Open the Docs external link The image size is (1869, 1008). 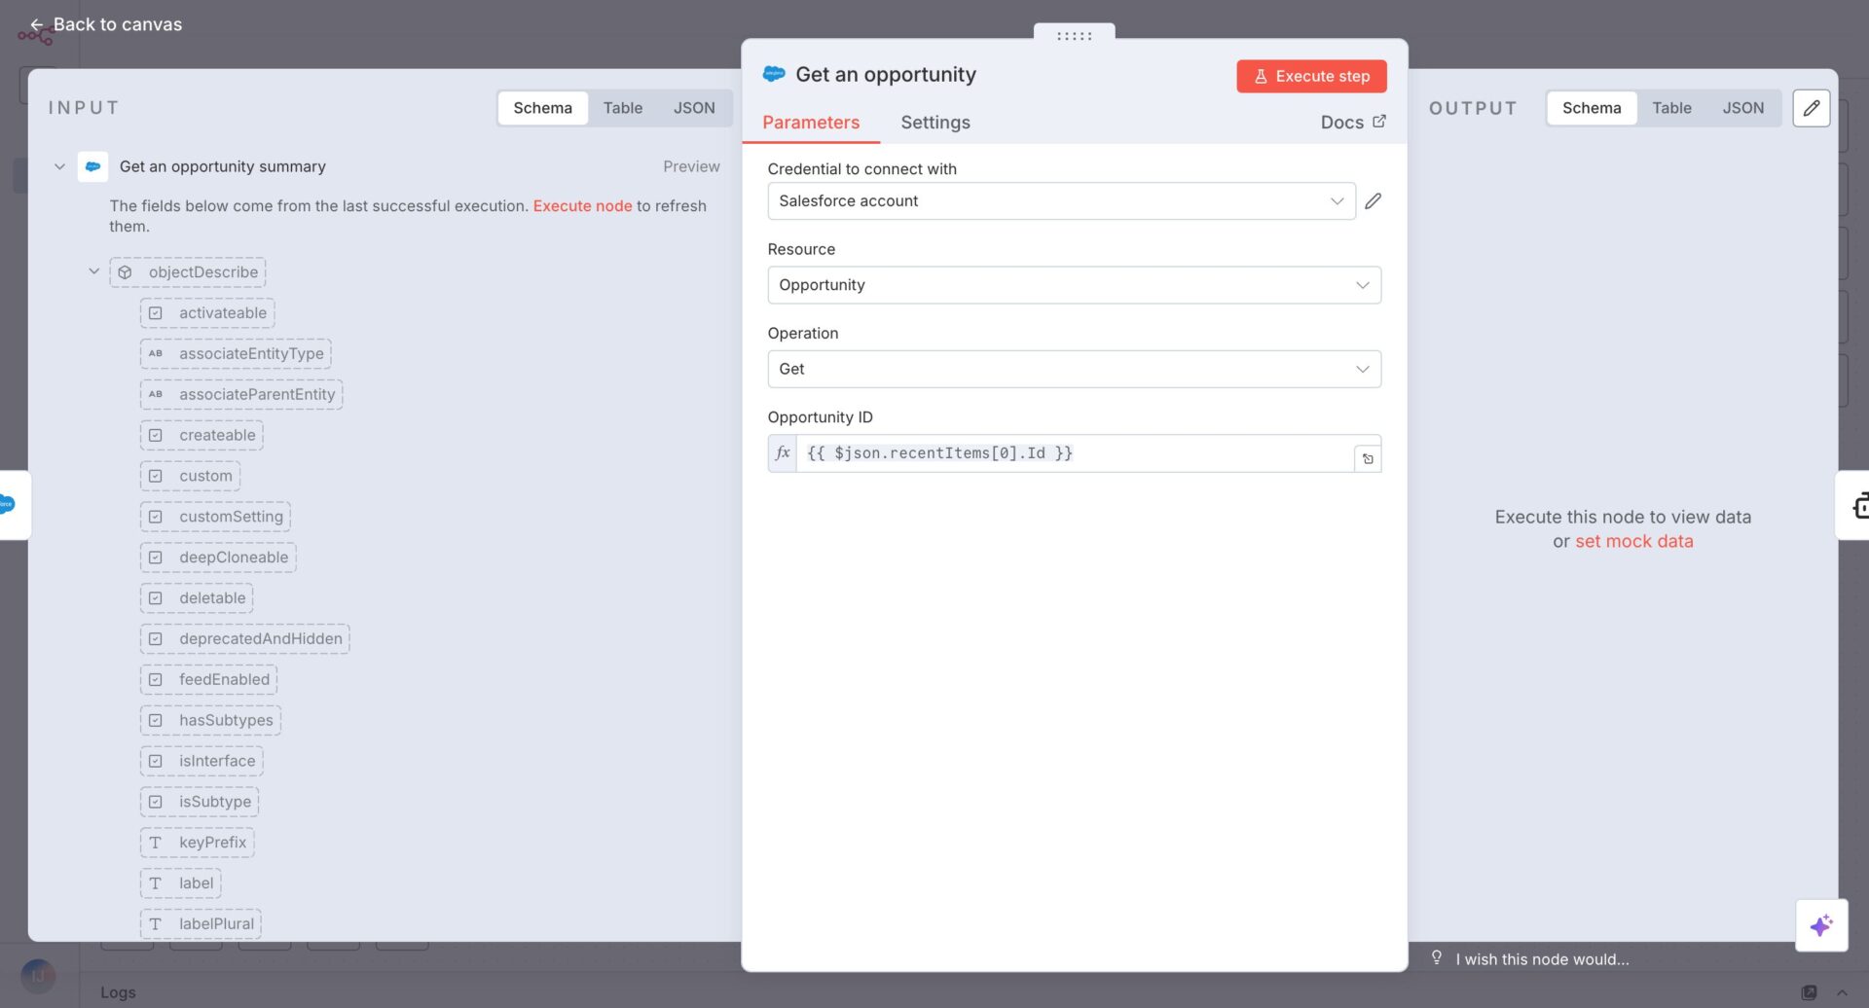pyautogui.click(x=1352, y=123)
